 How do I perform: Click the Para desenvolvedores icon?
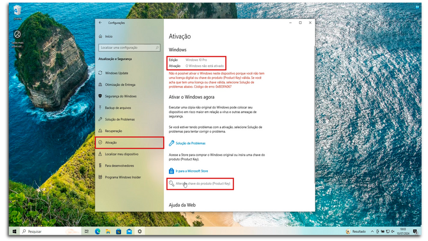pyautogui.click(x=100, y=166)
